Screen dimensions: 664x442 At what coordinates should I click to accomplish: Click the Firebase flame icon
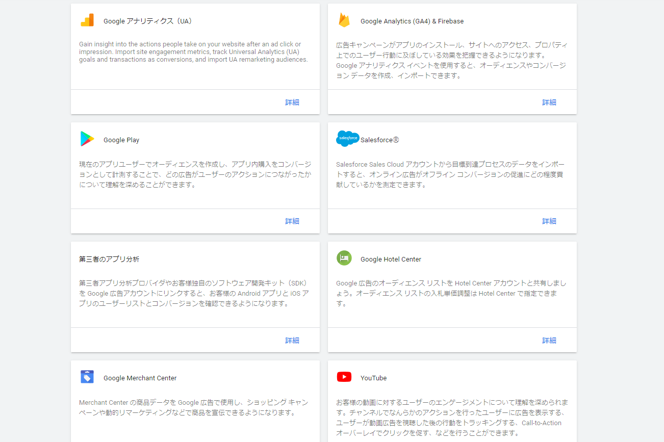click(x=344, y=20)
